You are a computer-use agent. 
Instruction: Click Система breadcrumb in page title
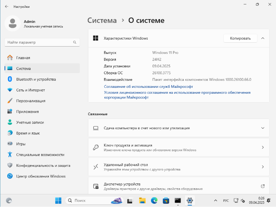[x=102, y=20]
